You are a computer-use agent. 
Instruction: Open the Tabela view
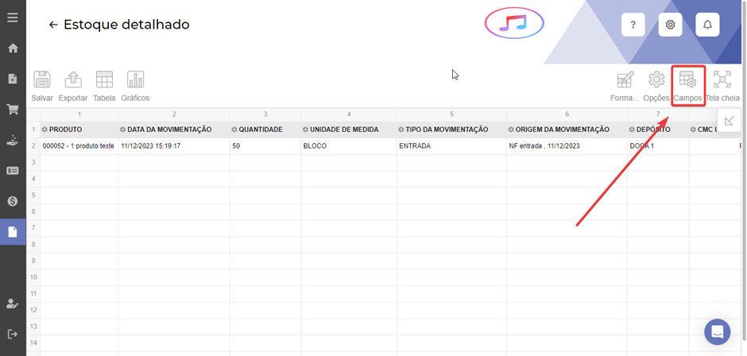tap(104, 80)
